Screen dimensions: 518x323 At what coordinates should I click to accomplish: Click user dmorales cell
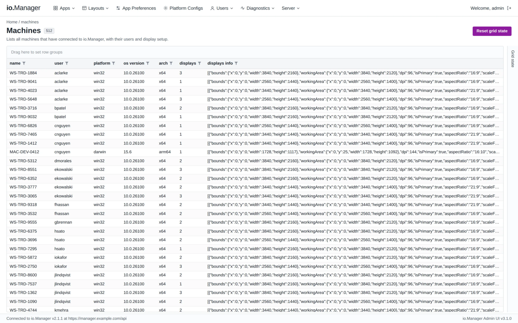pos(63,161)
